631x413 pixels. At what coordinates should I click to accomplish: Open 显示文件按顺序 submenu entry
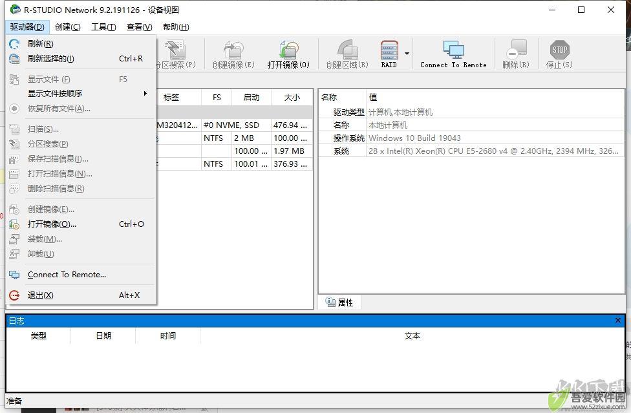81,93
